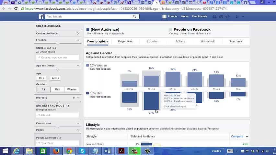Collapse the Age and Gender section

[x=78, y=66]
